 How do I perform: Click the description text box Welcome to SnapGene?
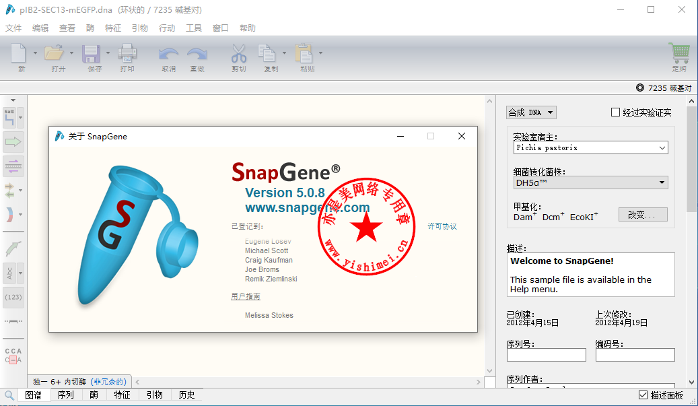[x=591, y=275]
